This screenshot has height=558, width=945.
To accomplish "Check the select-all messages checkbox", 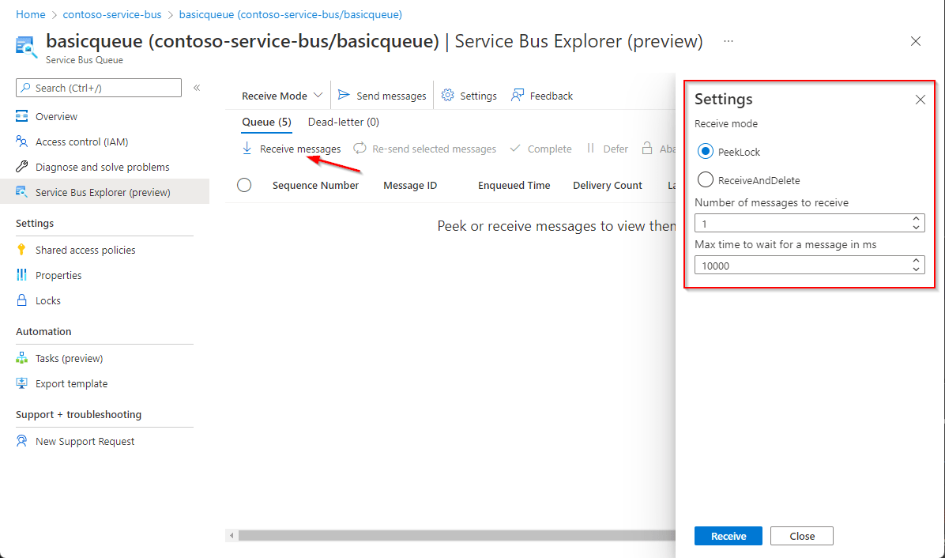I will pyautogui.click(x=244, y=185).
